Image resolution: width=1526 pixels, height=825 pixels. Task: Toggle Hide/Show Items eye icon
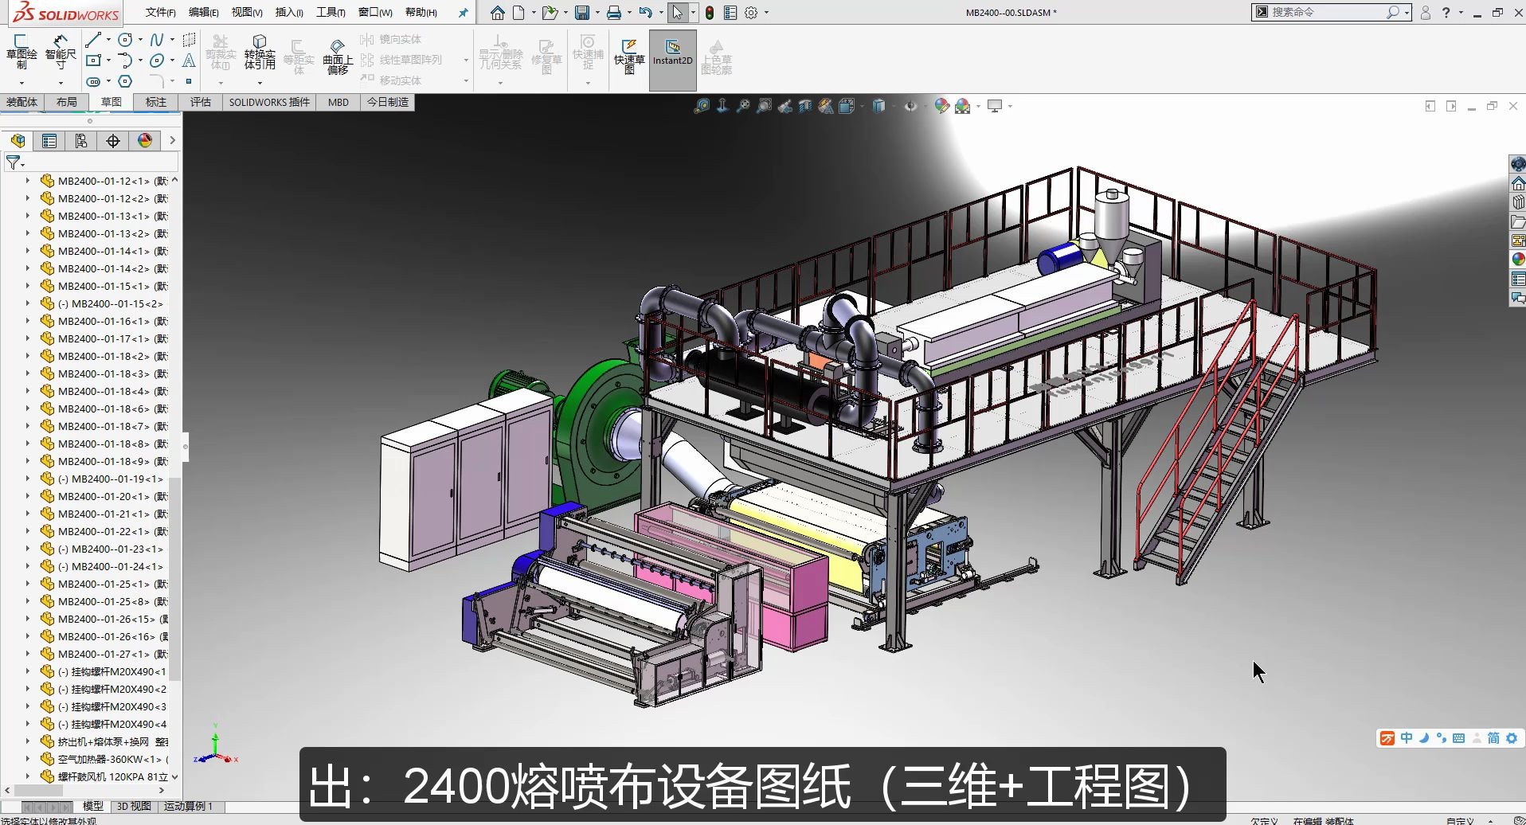pyautogui.click(x=910, y=106)
